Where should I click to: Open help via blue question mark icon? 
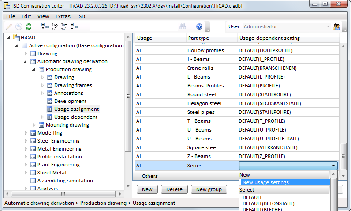coord(199,26)
